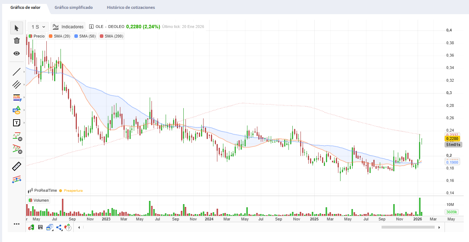Click the 3609k volume value tag
The height and width of the screenshot is (242, 469).
pos(452,212)
